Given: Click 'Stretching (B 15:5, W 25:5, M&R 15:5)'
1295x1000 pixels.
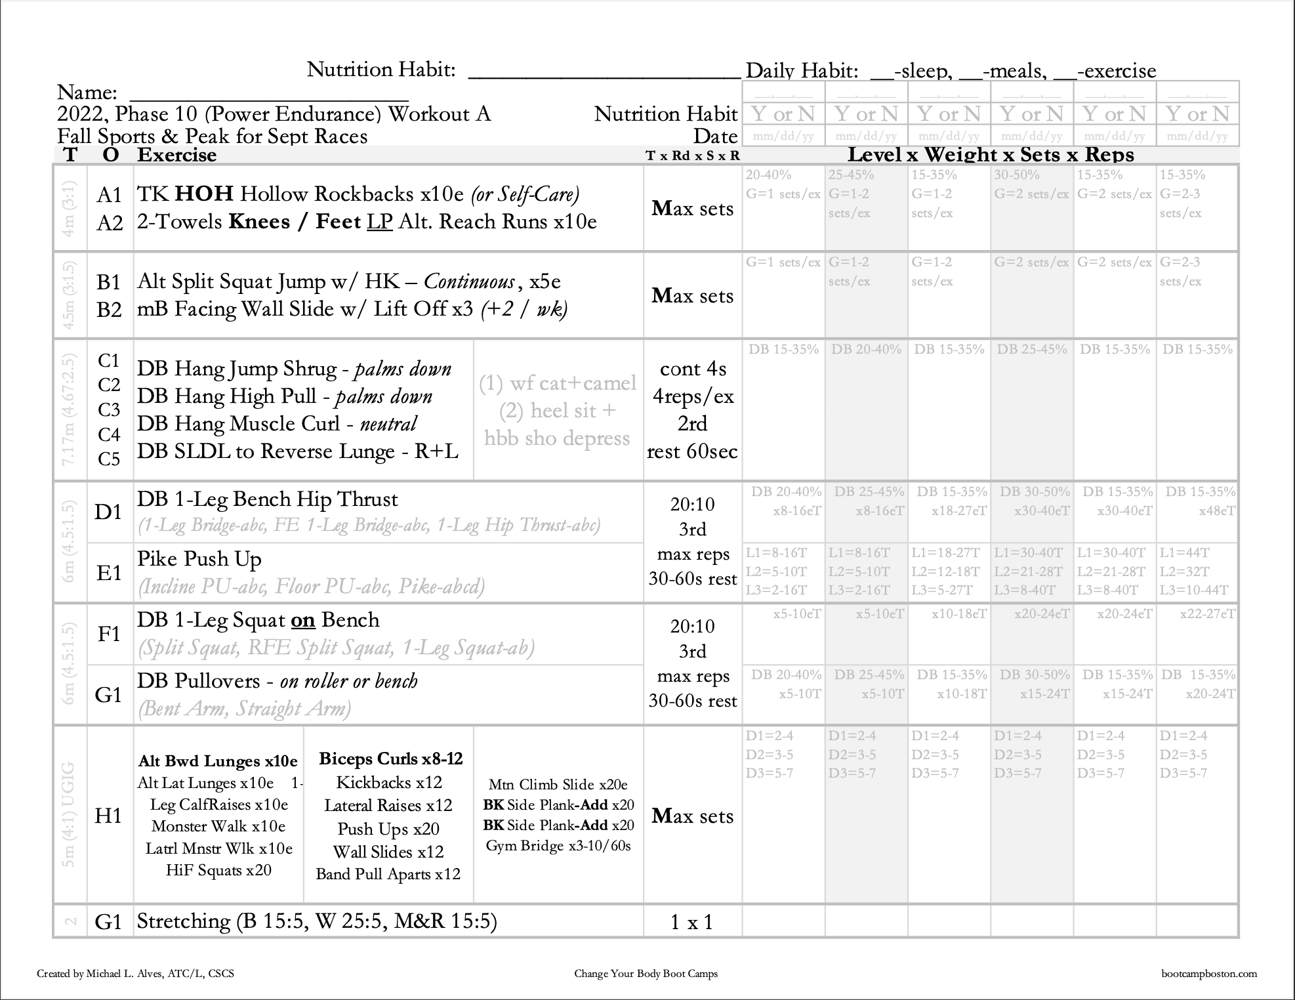Looking at the screenshot, I should click(317, 921).
